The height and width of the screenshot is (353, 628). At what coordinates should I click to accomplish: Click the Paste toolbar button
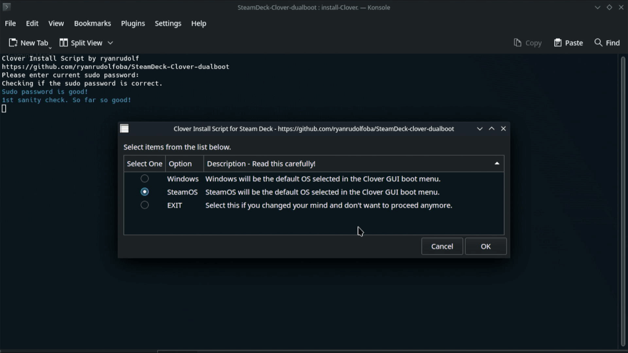568,43
